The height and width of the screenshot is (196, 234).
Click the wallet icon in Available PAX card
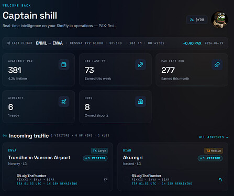[x=64, y=64]
